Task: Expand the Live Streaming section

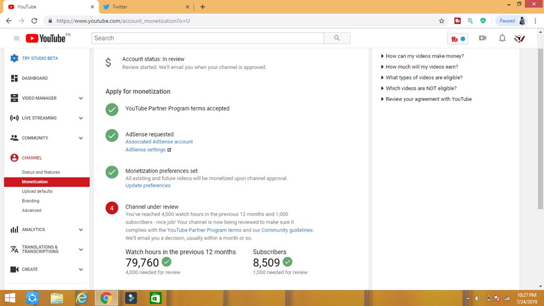Action: tap(81, 118)
